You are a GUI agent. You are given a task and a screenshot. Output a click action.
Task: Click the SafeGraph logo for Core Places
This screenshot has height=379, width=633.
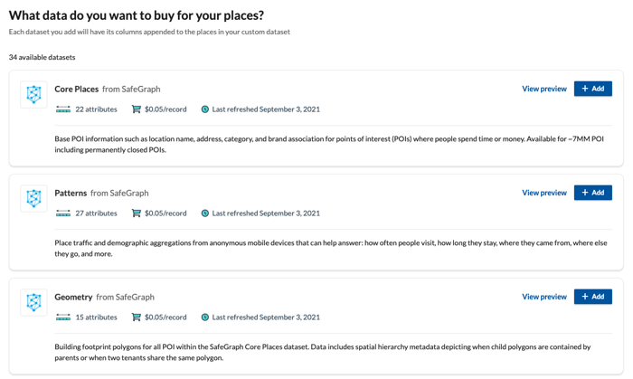click(x=34, y=95)
